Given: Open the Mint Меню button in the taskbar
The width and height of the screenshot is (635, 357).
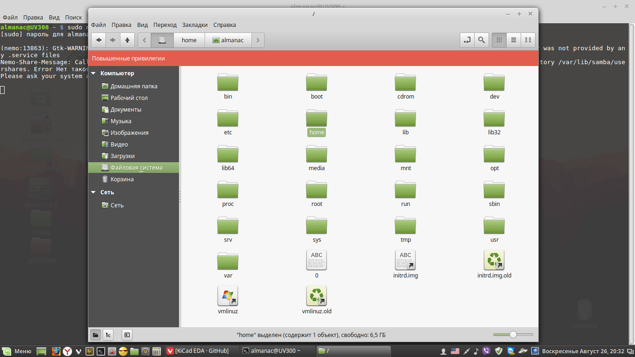Looking at the screenshot, I should pyautogui.click(x=17, y=351).
